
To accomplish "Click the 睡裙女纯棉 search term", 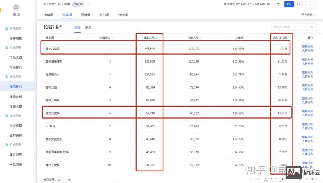I will [x=53, y=113].
